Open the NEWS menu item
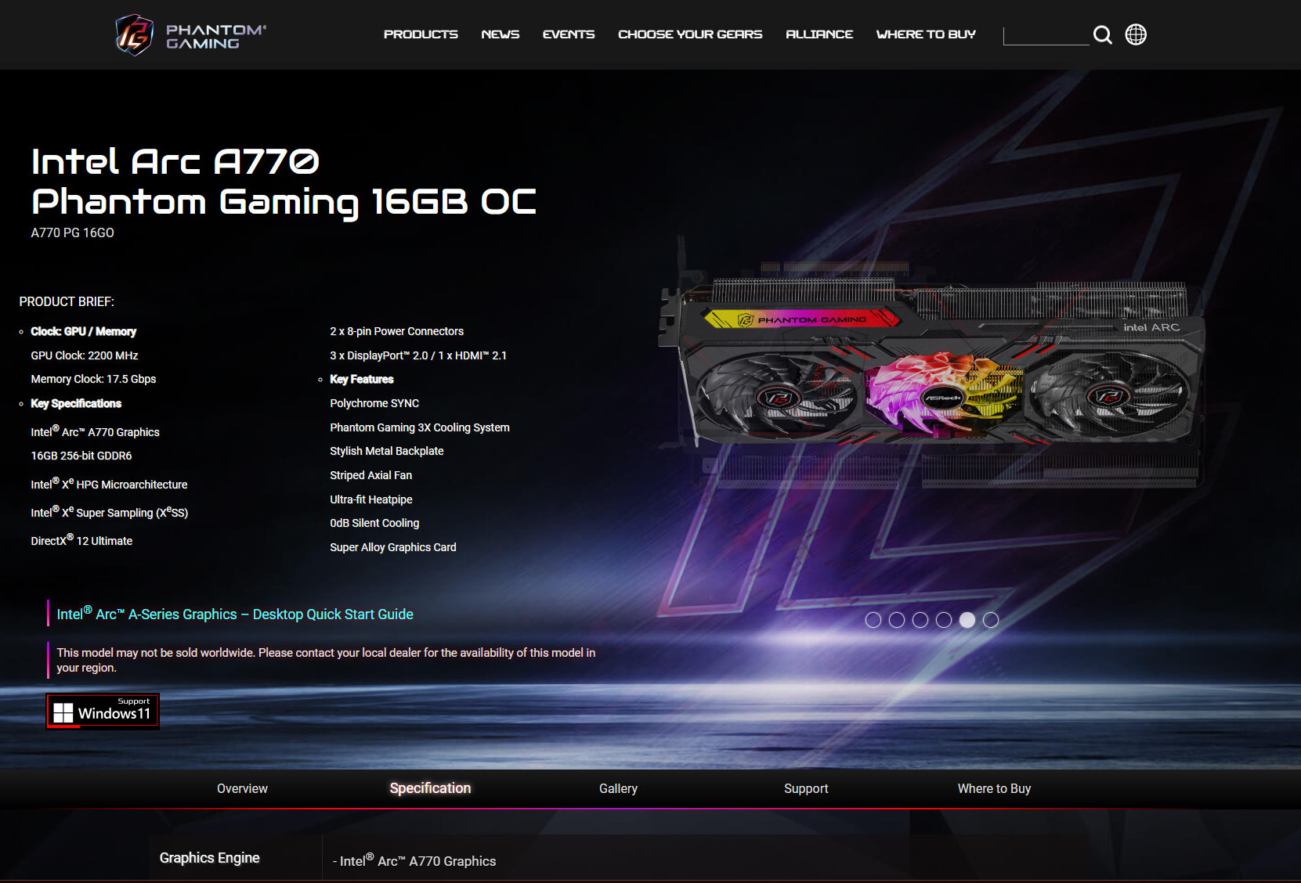The height and width of the screenshot is (883, 1301). (x=501, y=34)
